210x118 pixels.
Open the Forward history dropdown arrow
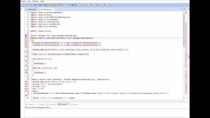(x=110, y=5)
